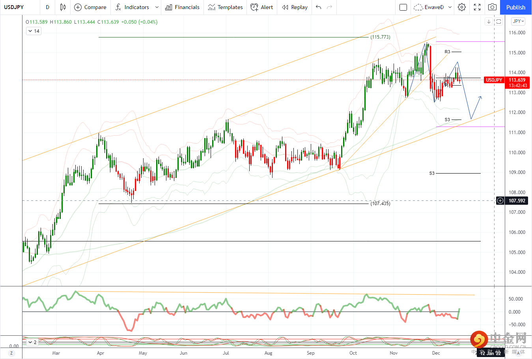Open the Financials panel
Viewport: 532px width, 359px height.
(x=182, y=7)
